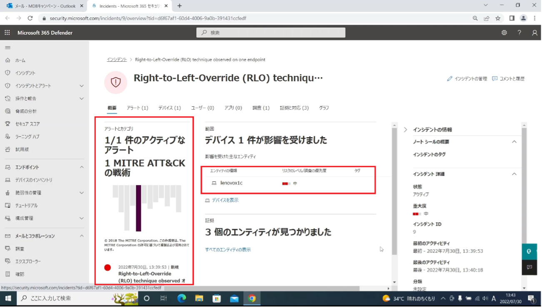This screenshot has width=542, height=308.
Task: Open File Explorer from taskbar
Action: [x=199, y=298]
